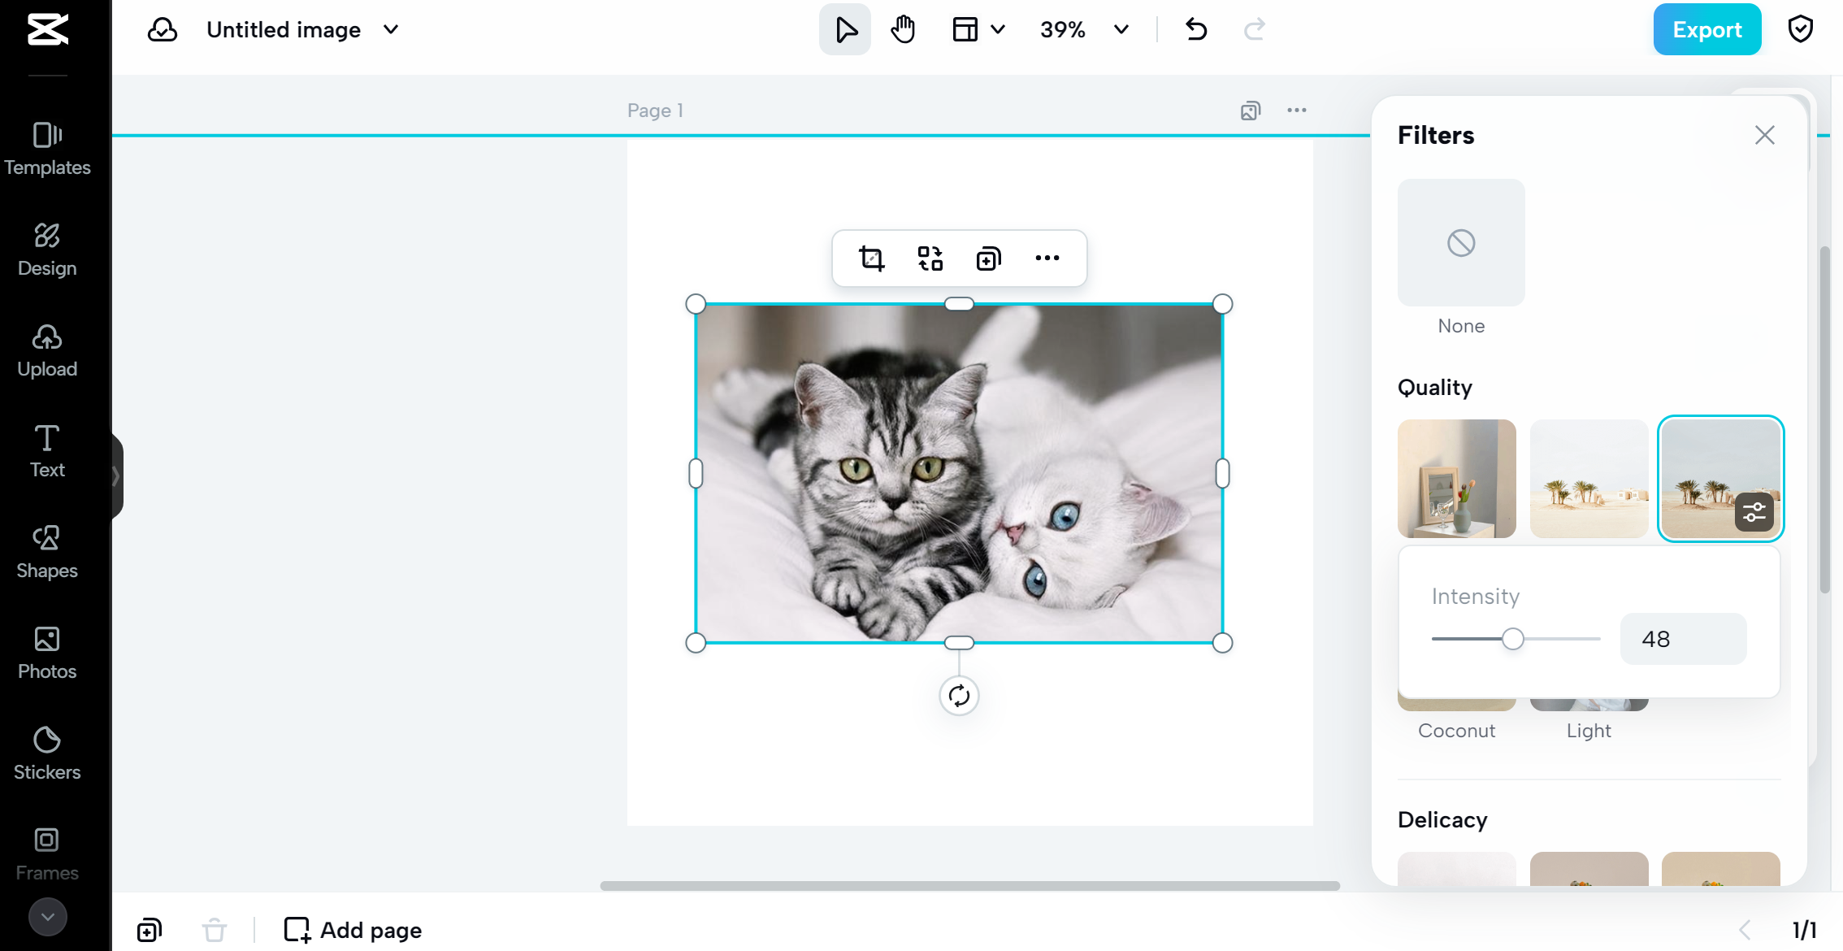This screenshot has height=951, width=1843.
Task: Click the Add page button
Action: point(352,929)
